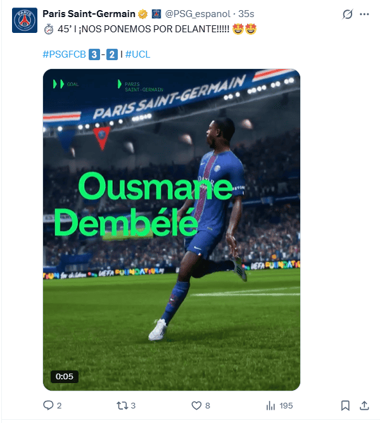380x423 pixels.
Task: Open the Paris Saint-Germain profile avatar
Action: click(25, 20)
